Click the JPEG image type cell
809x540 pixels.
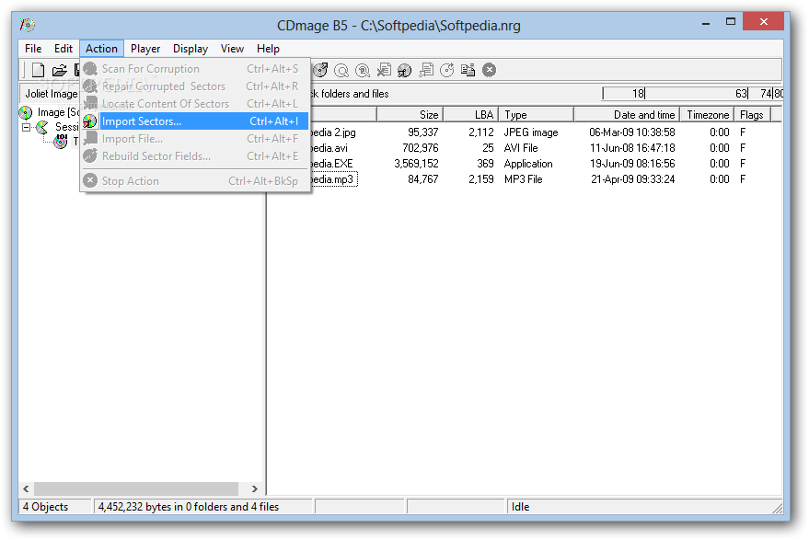[x=531, y=132]
